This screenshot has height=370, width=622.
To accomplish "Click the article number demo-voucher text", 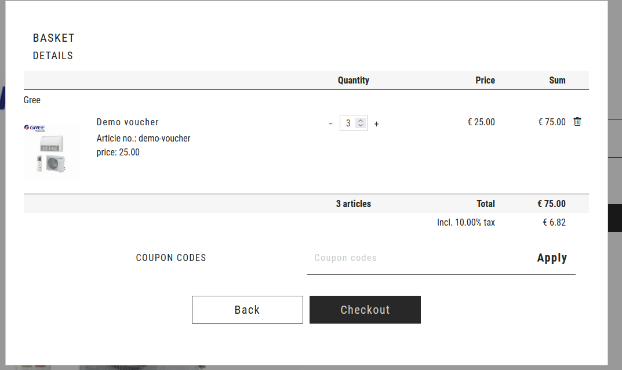I will tap(143, 138).
